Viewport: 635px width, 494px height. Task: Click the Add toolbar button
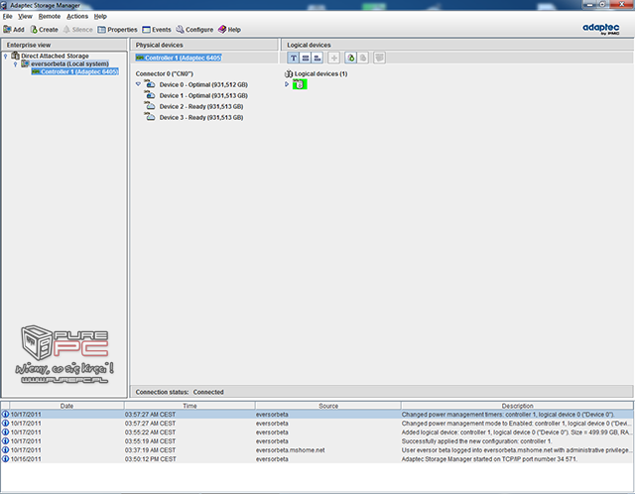(14, 30)
